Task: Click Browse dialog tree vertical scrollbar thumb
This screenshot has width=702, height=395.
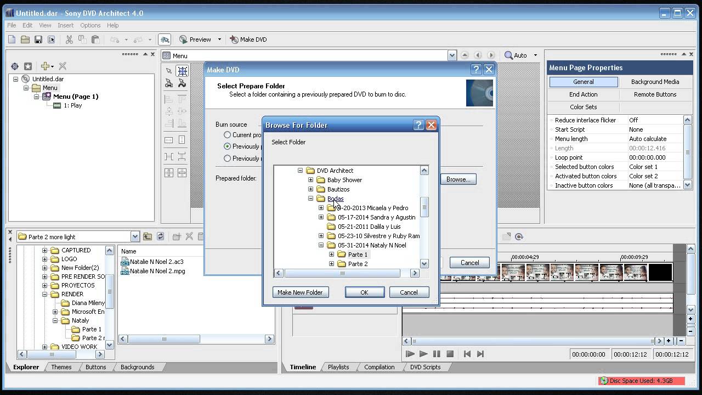Action: tap(424, 207)
